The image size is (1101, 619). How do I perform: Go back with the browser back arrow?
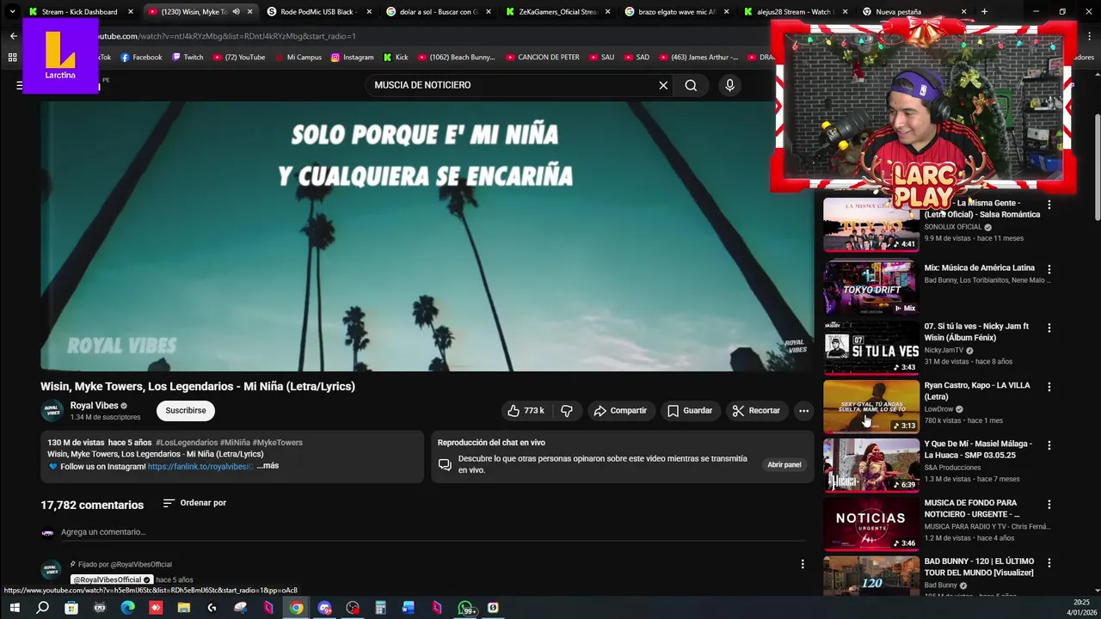click(14, 36)
